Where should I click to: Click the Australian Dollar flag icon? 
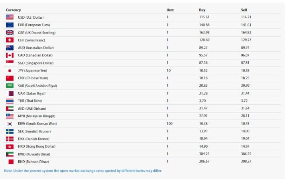(x=10, y=48)
